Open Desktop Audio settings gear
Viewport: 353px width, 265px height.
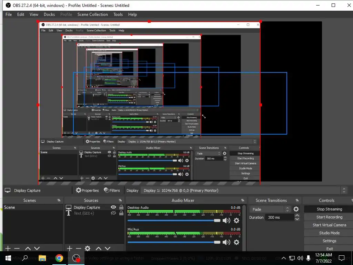(236, 220)
